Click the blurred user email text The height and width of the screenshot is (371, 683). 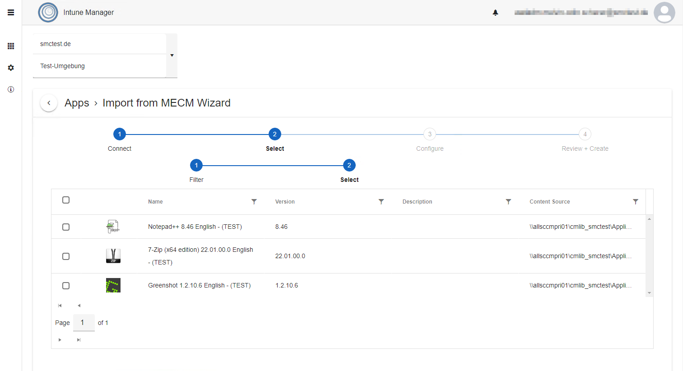(x=581, y=13)
